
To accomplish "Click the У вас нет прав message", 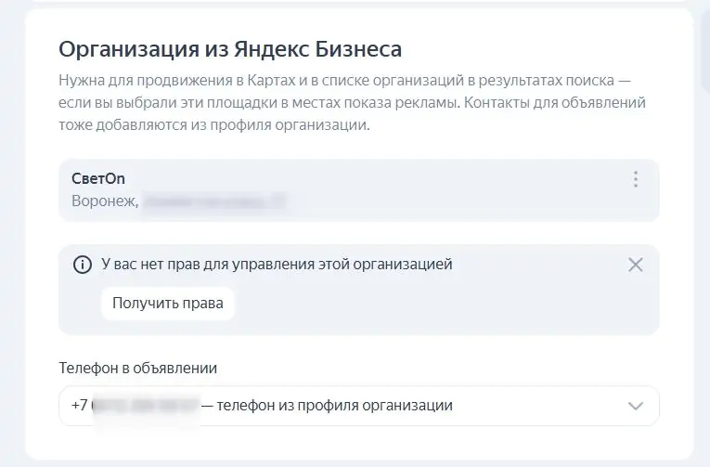I will tap(277, 264).
